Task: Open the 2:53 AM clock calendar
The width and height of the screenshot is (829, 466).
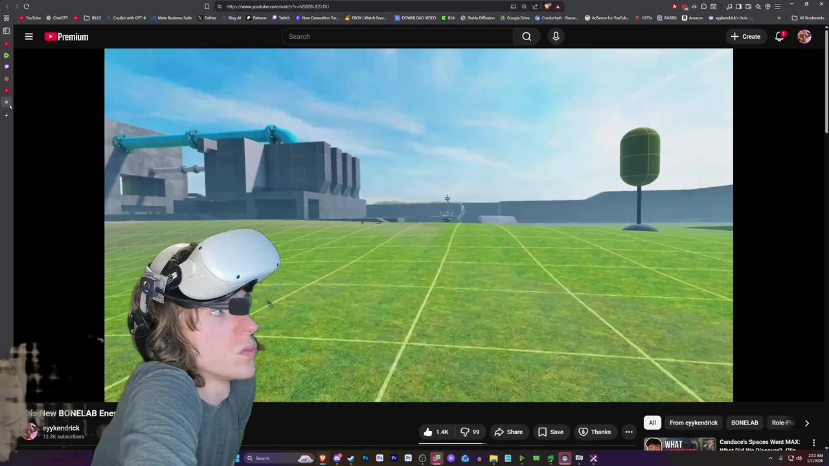Action: pyautogui.click(x=815, y=458)
